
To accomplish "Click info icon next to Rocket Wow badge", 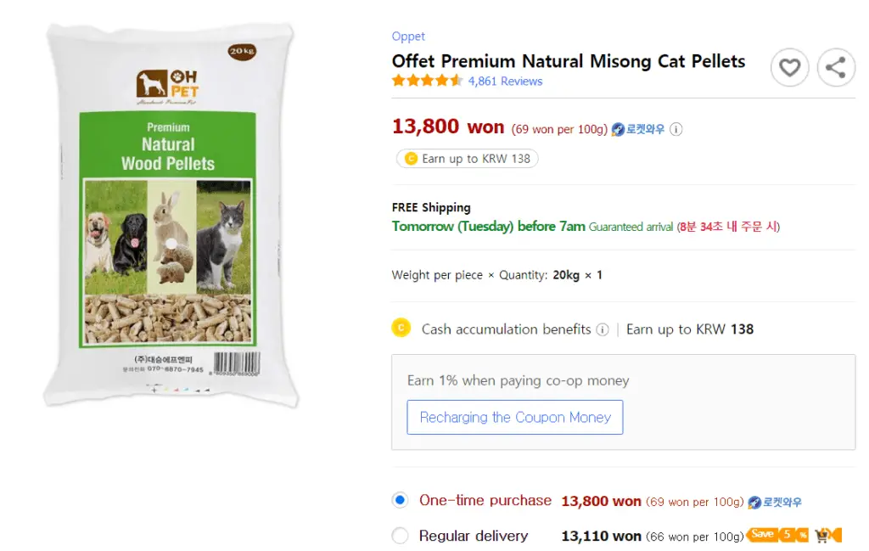I will tap(676, 129).
